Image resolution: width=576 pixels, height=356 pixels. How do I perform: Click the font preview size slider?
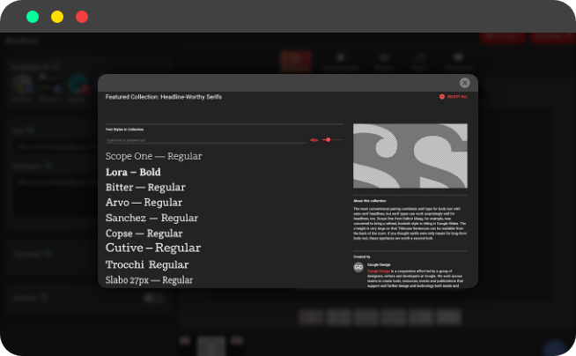point(329,139)
